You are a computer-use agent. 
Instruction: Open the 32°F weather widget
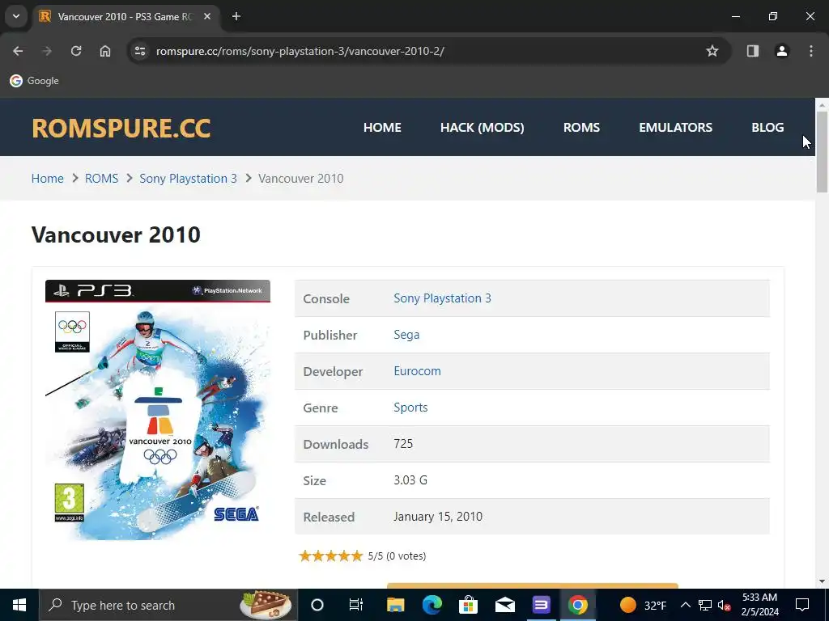pyautogui.click(x=643, y=605)
